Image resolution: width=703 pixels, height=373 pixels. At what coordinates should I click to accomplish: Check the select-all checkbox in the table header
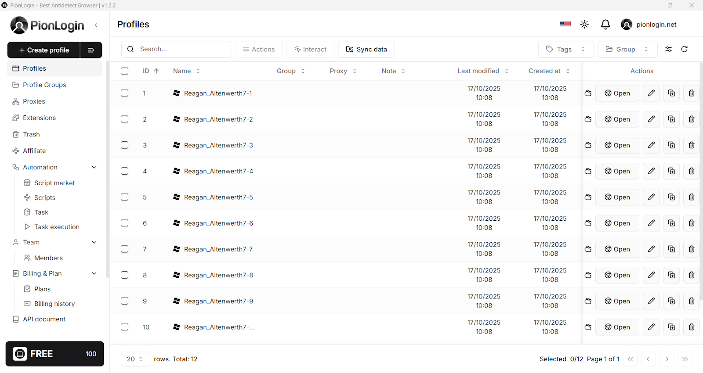coord(125,71)
